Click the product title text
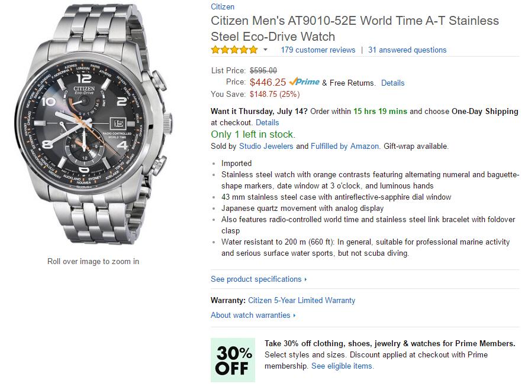 pyautogui.click(x=355, y=28)
